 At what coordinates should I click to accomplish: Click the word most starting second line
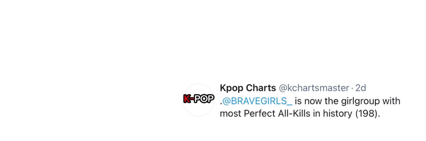point(231,114)
